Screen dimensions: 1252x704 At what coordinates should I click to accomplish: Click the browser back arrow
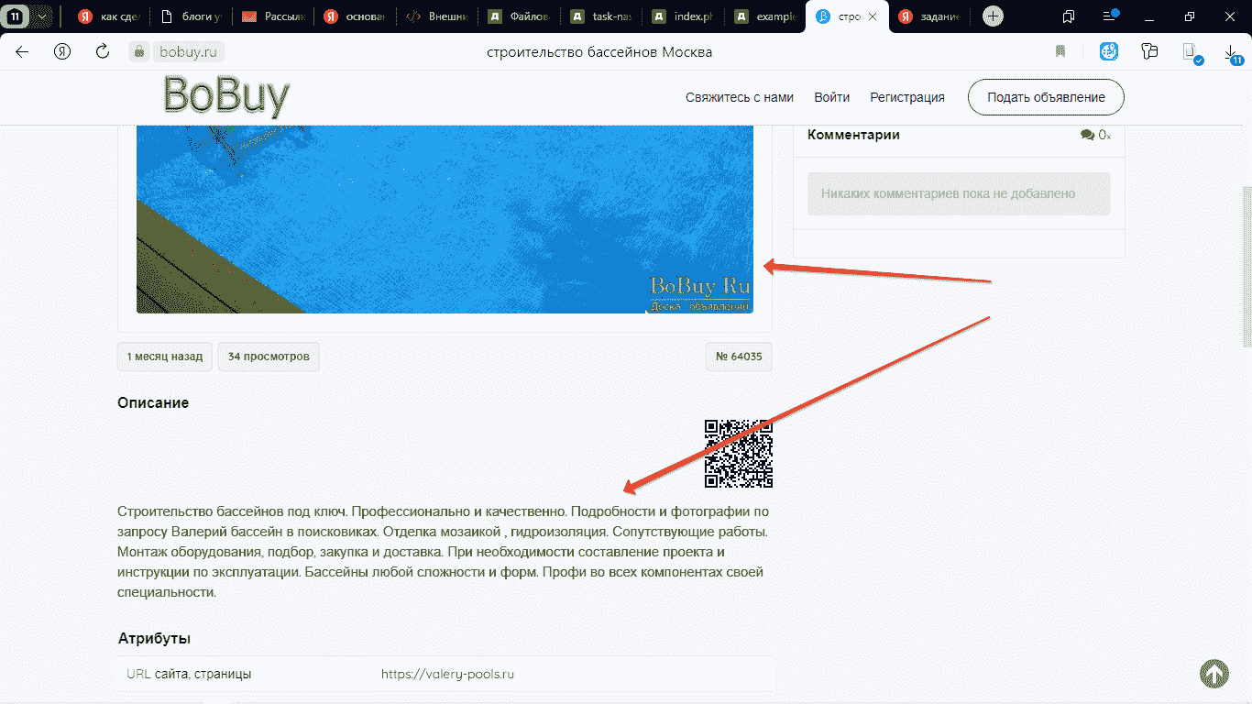22,52
